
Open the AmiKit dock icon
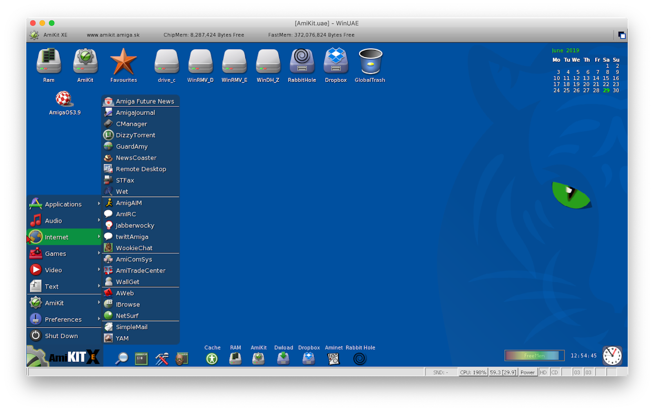pos(258,359)
